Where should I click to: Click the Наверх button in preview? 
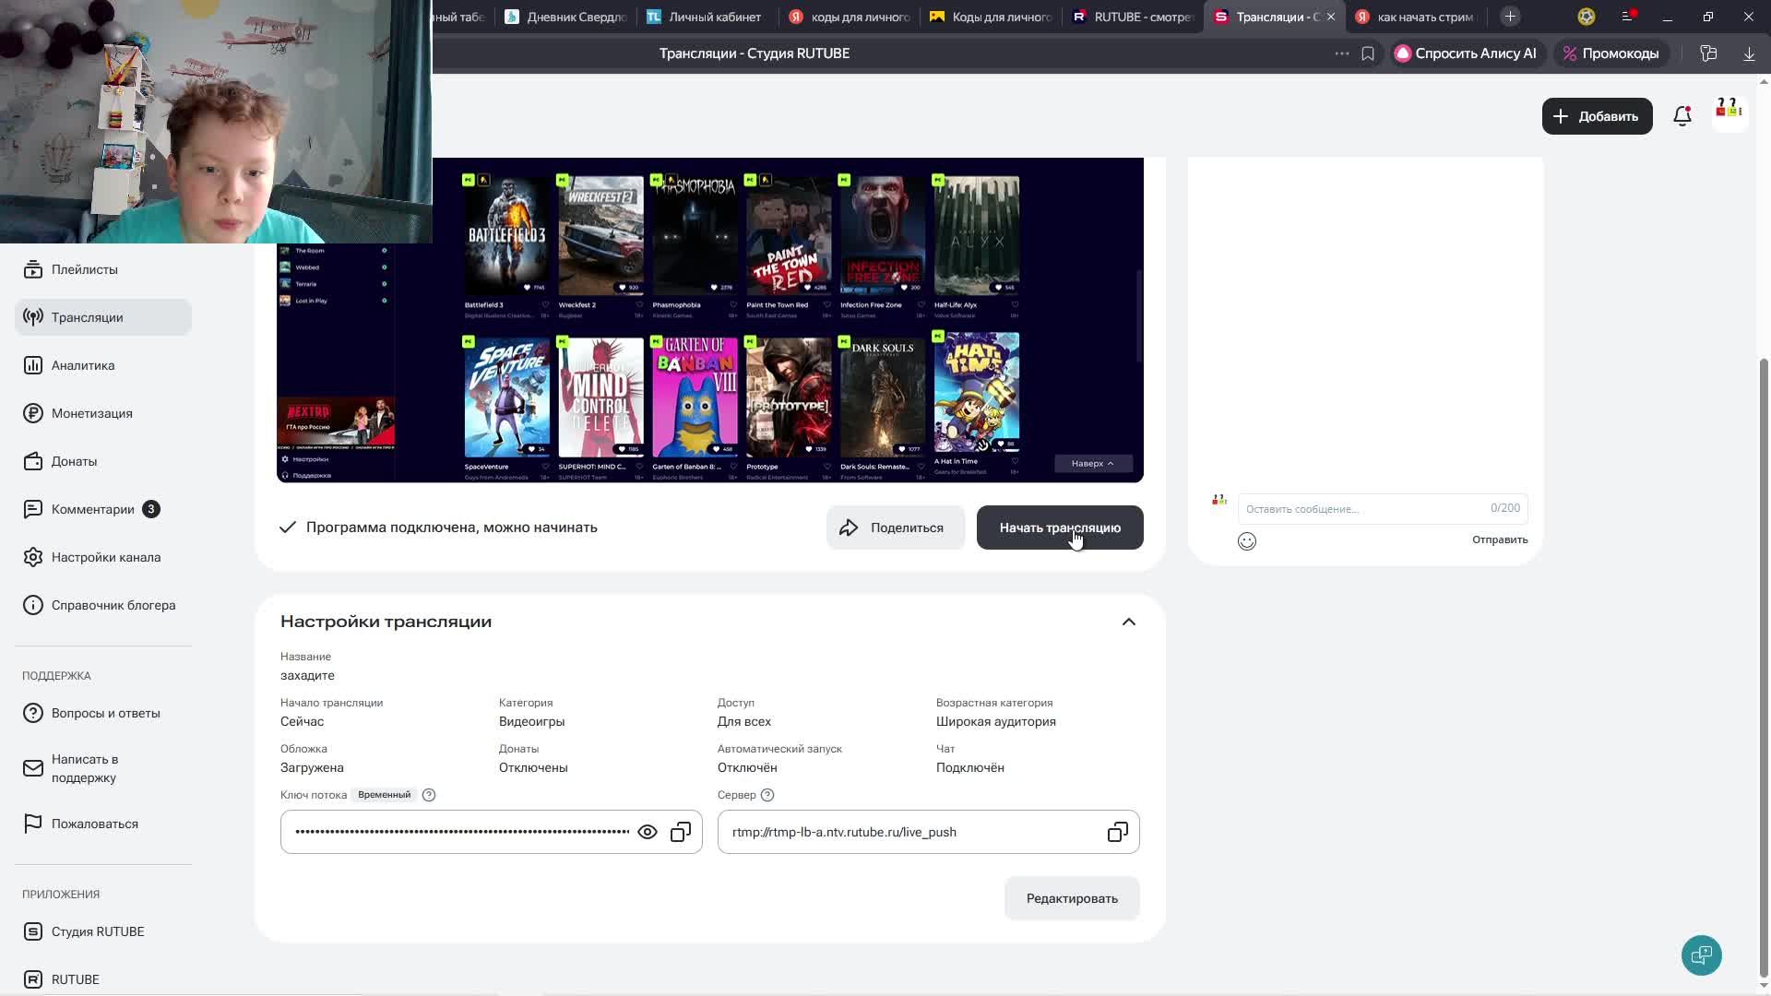[x=1092, y=463]
